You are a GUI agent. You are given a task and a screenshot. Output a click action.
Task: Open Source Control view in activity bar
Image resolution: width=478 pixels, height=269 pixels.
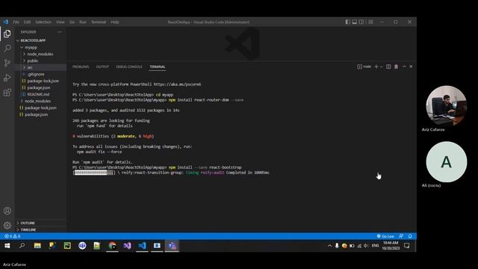coord(7,63)
